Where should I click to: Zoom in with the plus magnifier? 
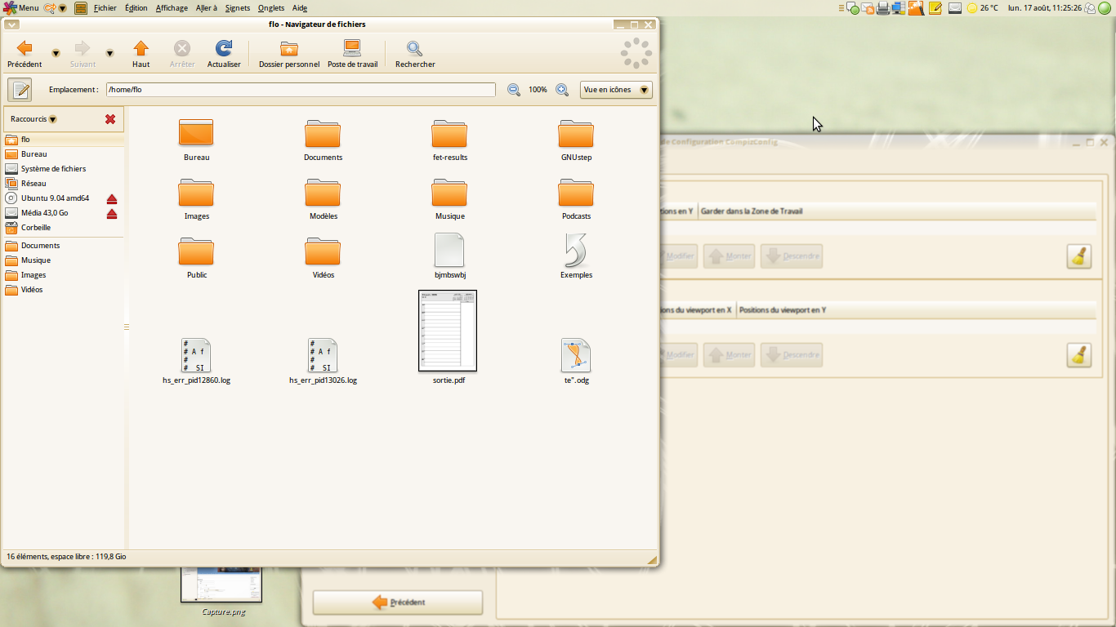tap(562, 90)
